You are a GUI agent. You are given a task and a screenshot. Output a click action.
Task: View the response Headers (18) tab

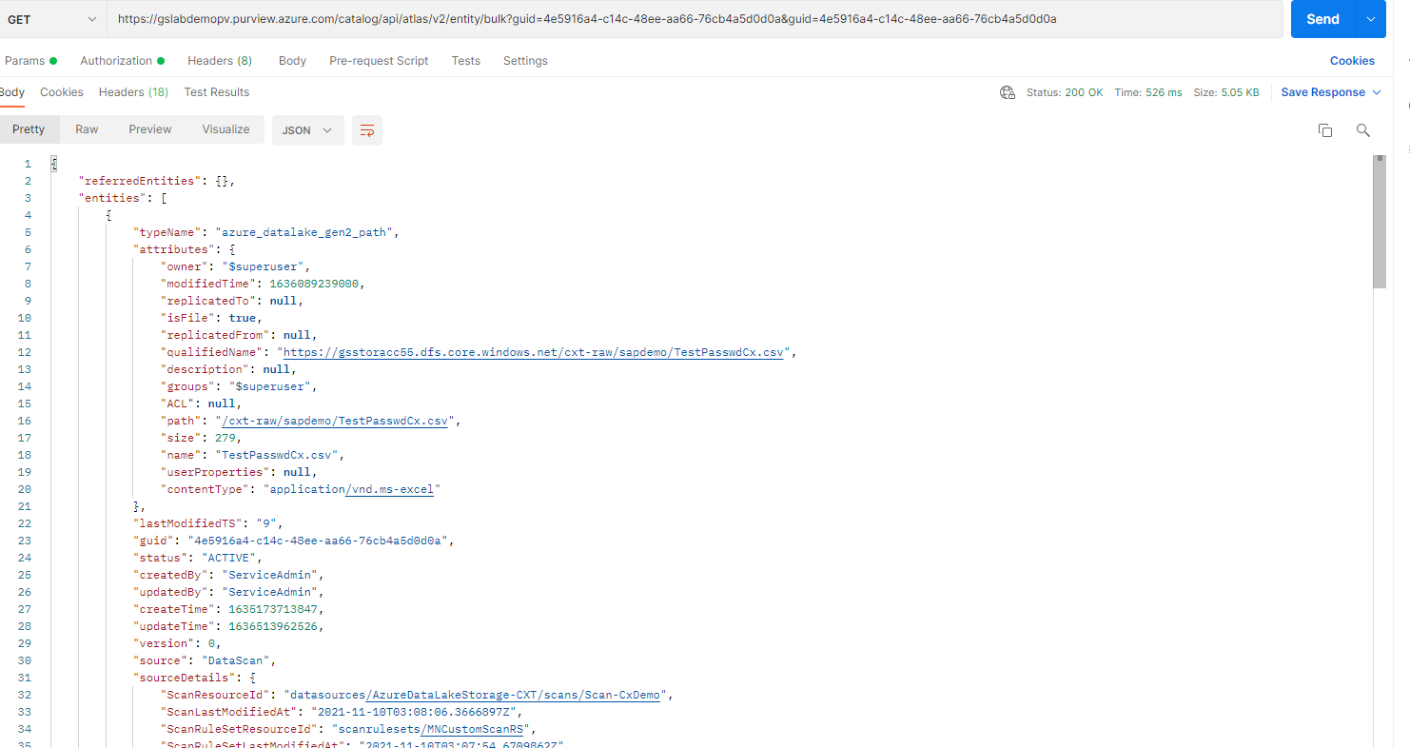click(x=133, y=91)
